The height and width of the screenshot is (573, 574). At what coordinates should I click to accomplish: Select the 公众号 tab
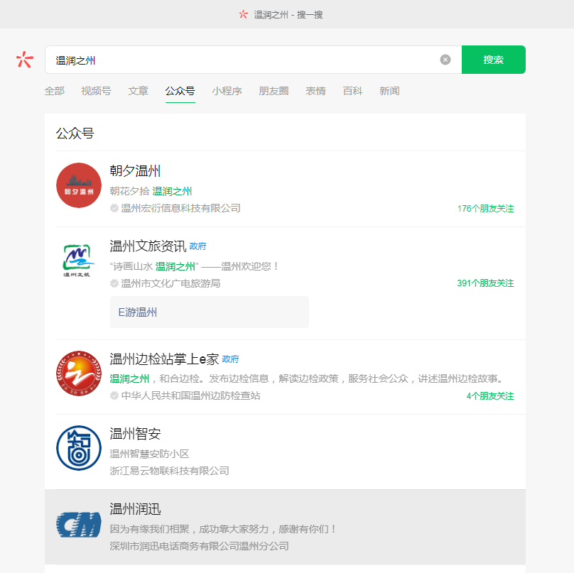point(180,91)
